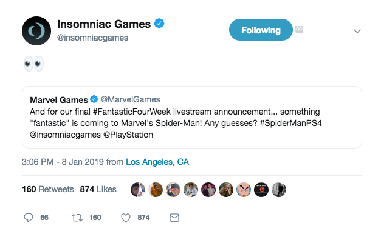381x237 pixels.
Task: Click the reply speech bubble icon
Action: (29, 218)
